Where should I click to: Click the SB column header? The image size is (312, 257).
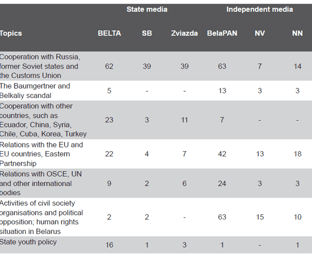[x=147, y=33]
